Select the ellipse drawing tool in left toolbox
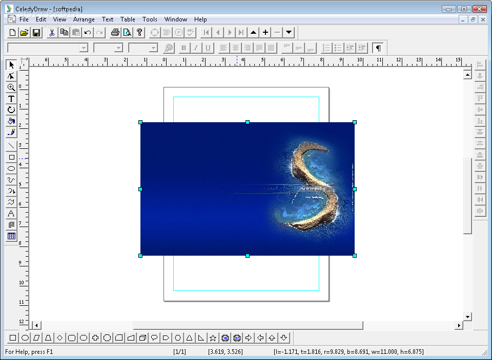 pyautogui.click(x=11, y=168)
